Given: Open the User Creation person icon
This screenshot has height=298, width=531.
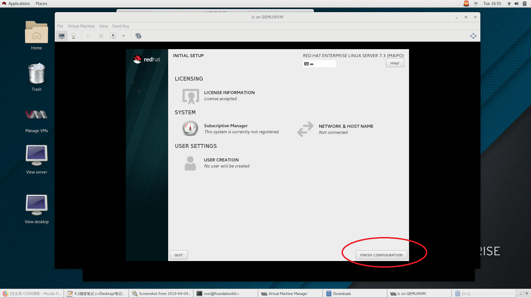Looking at the screenshot, I should [x=190, y=163].
